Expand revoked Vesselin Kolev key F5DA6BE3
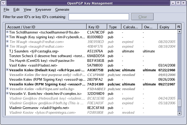 [7, 89]
